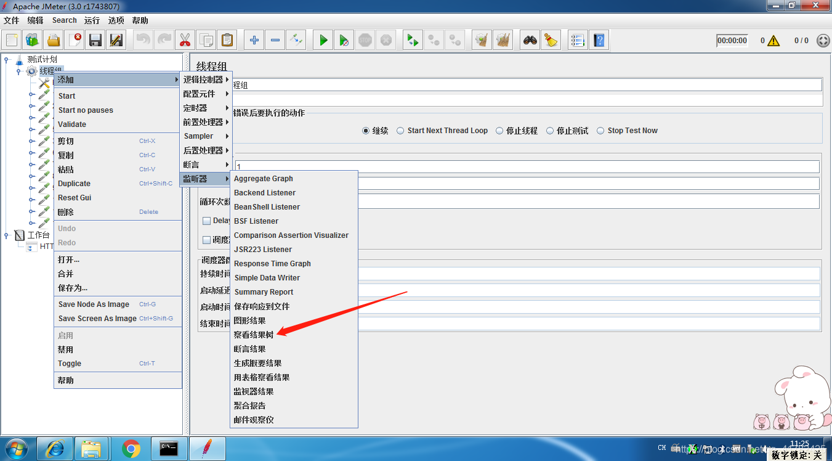Open help via blue question-mark icon
This screenshot has height=461, width=832.
click(599, 41)
